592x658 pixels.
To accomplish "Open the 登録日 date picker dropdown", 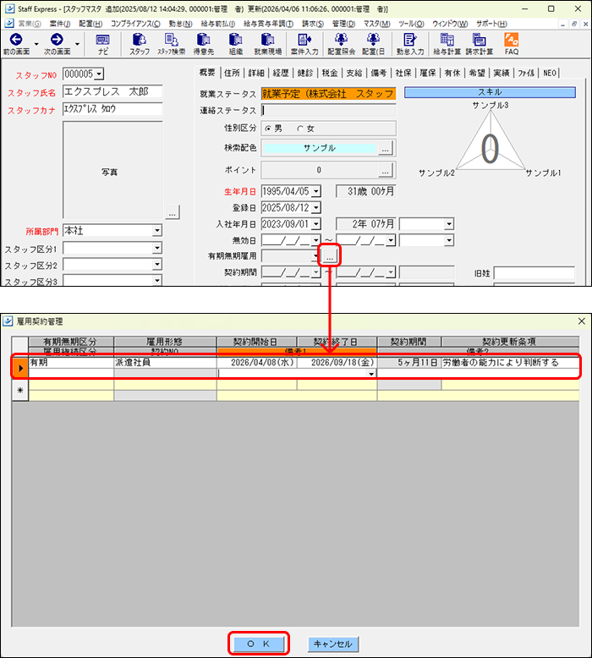I will (x=316, y=207).
